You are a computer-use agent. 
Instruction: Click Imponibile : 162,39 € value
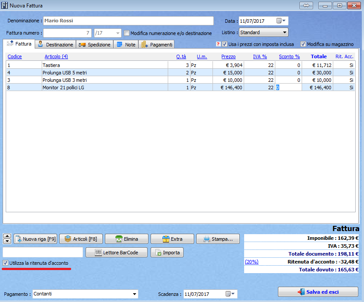(333, 238)
